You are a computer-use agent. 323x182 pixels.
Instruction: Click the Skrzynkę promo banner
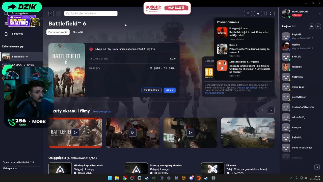(23, 21)
